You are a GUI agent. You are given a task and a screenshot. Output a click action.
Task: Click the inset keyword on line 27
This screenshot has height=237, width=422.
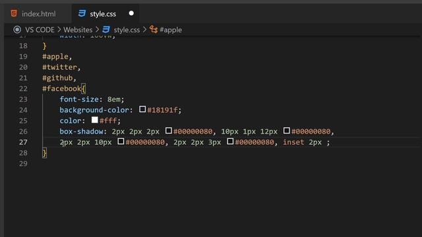(293, 142)
